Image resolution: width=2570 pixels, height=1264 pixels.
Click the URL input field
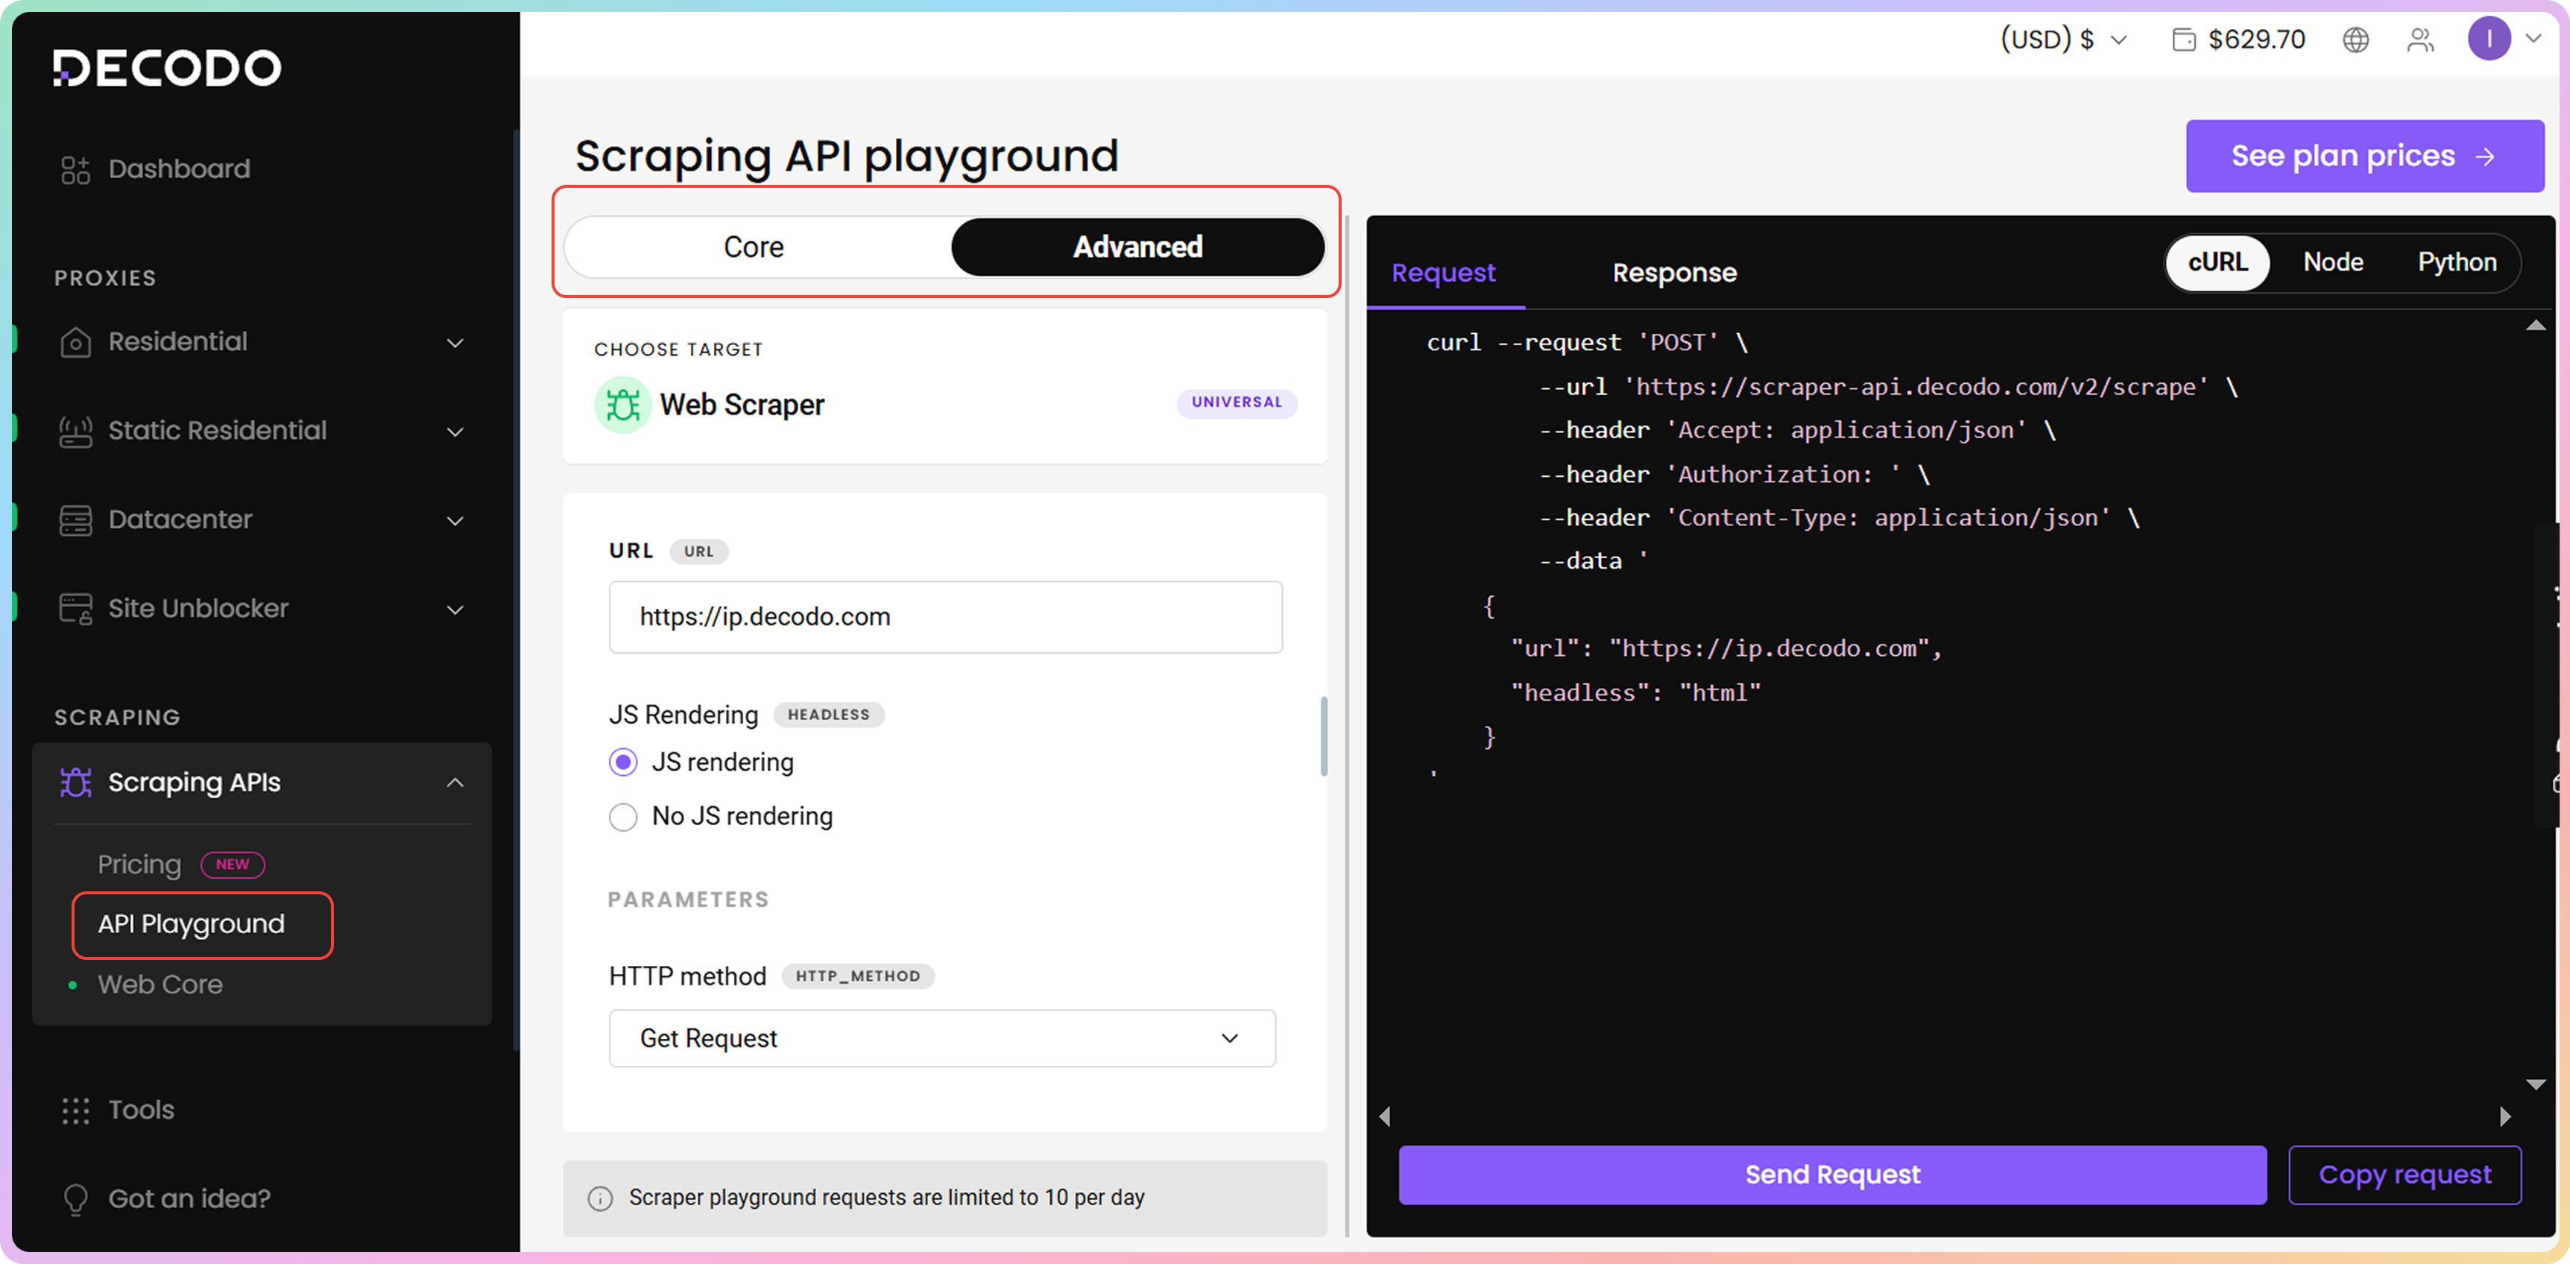click(945, 618)
